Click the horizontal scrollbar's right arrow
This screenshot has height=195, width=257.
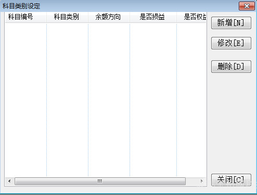[201, 181]
